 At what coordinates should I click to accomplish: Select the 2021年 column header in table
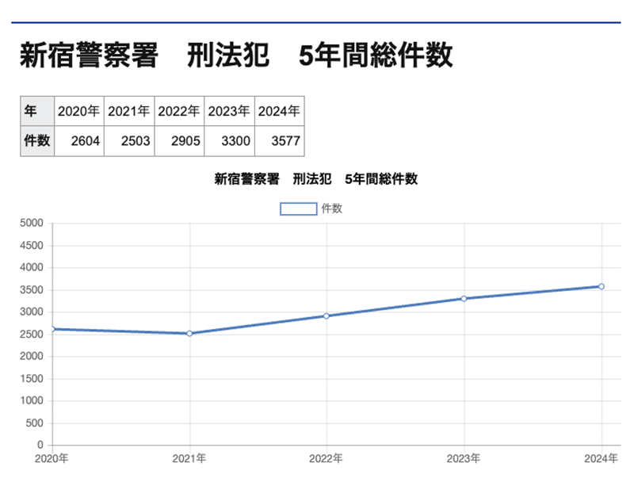pos(129,111)
